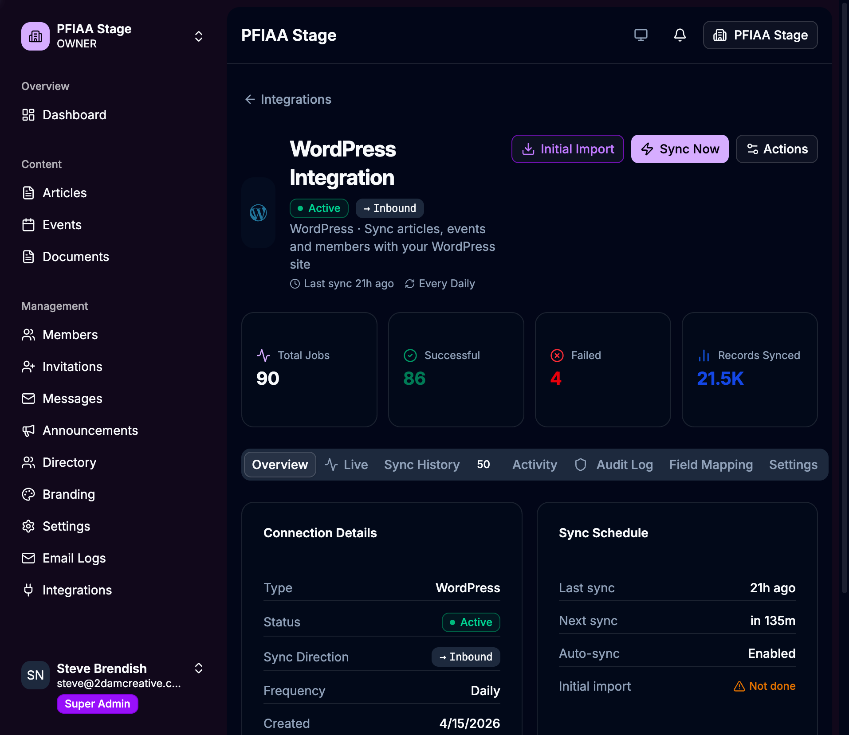Open the integration Settings tab
The height and width of the screenshot is (735, 849).
793,465
